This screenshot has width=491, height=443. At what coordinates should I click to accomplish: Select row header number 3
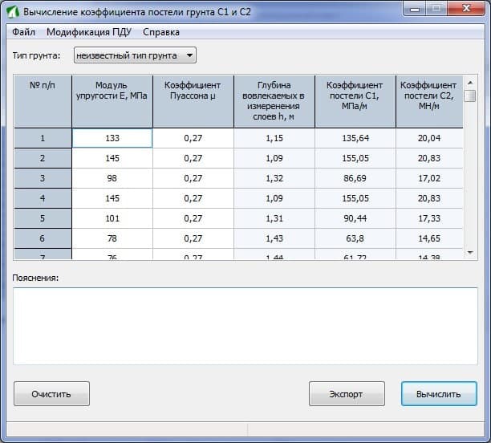coord(43,178)
